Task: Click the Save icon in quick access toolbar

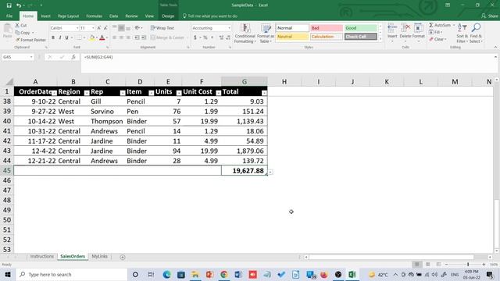Action: tap(9, 5)
